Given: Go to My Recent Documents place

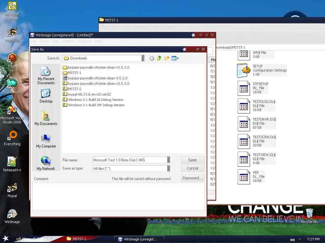Looking at the screenshot, I should (x=46, y=75).
